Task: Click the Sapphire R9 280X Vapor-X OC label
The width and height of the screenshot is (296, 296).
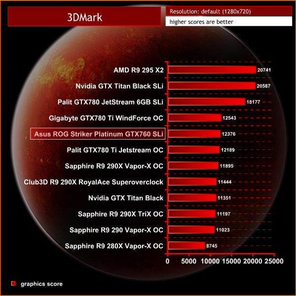Action: point(114,246)
